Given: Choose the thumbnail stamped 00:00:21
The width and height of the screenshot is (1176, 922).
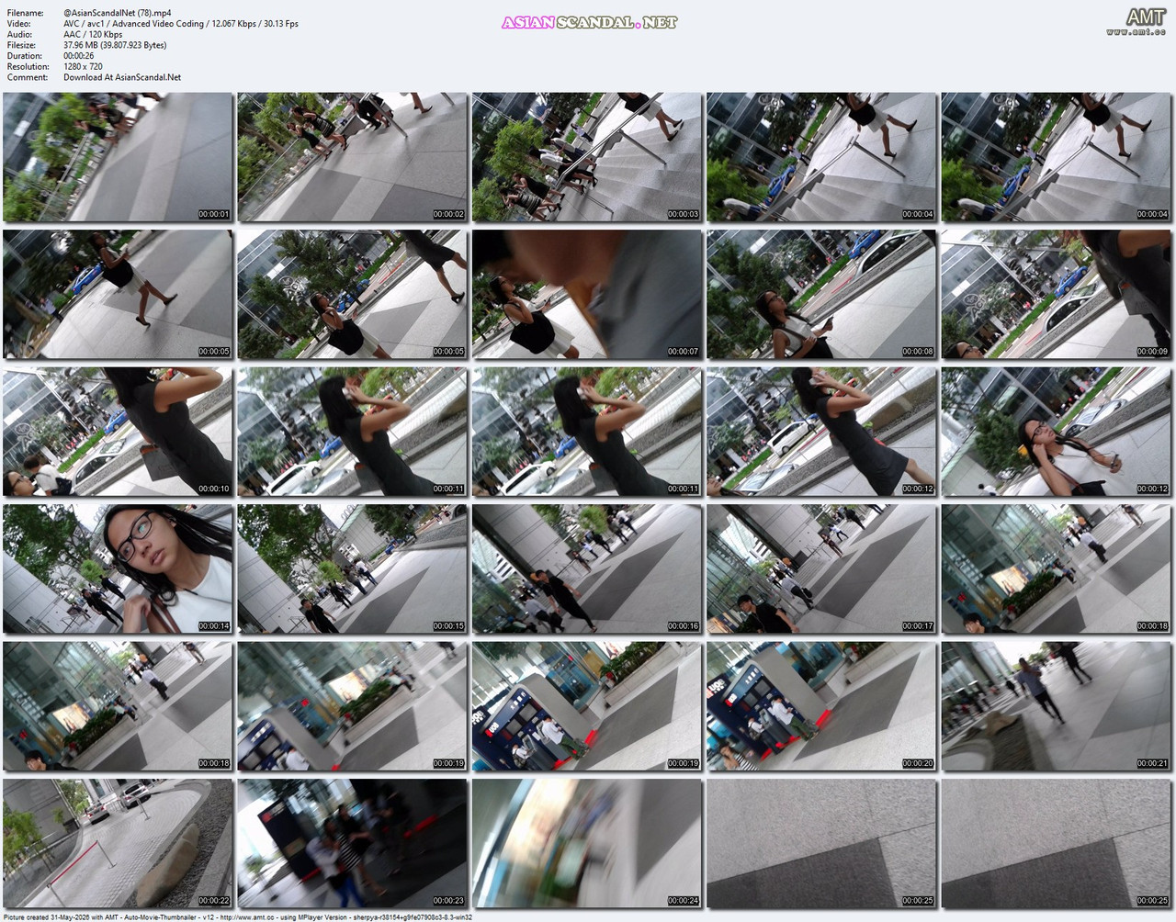Looking at the screenshot, I should 1057,706.
